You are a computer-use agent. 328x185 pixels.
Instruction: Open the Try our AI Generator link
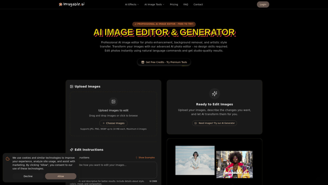point(215,123)
